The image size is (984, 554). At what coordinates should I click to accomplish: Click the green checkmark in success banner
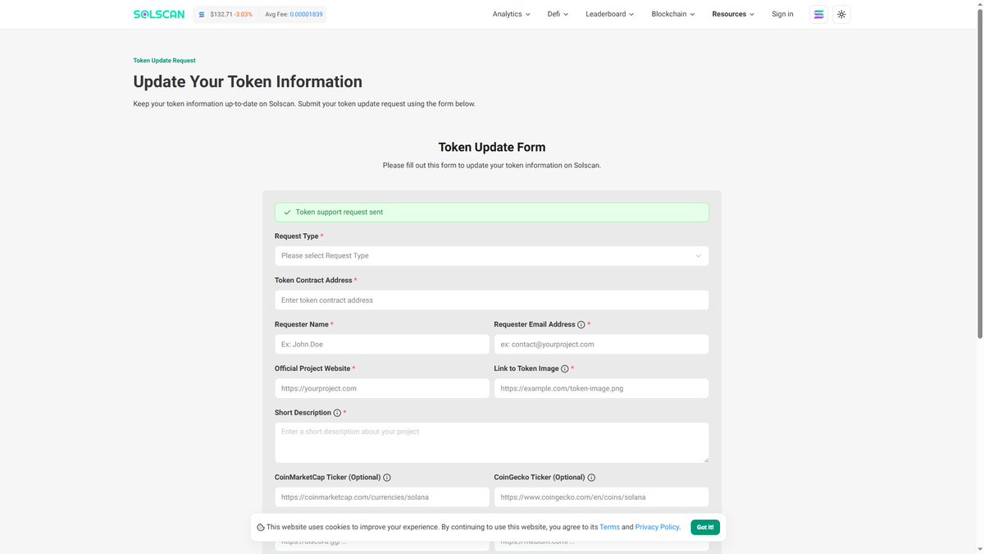(x=287, y=213)
